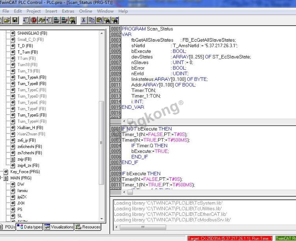The image size is (296, 241).
Task: Open the Help menu
Action: [123, 11]
